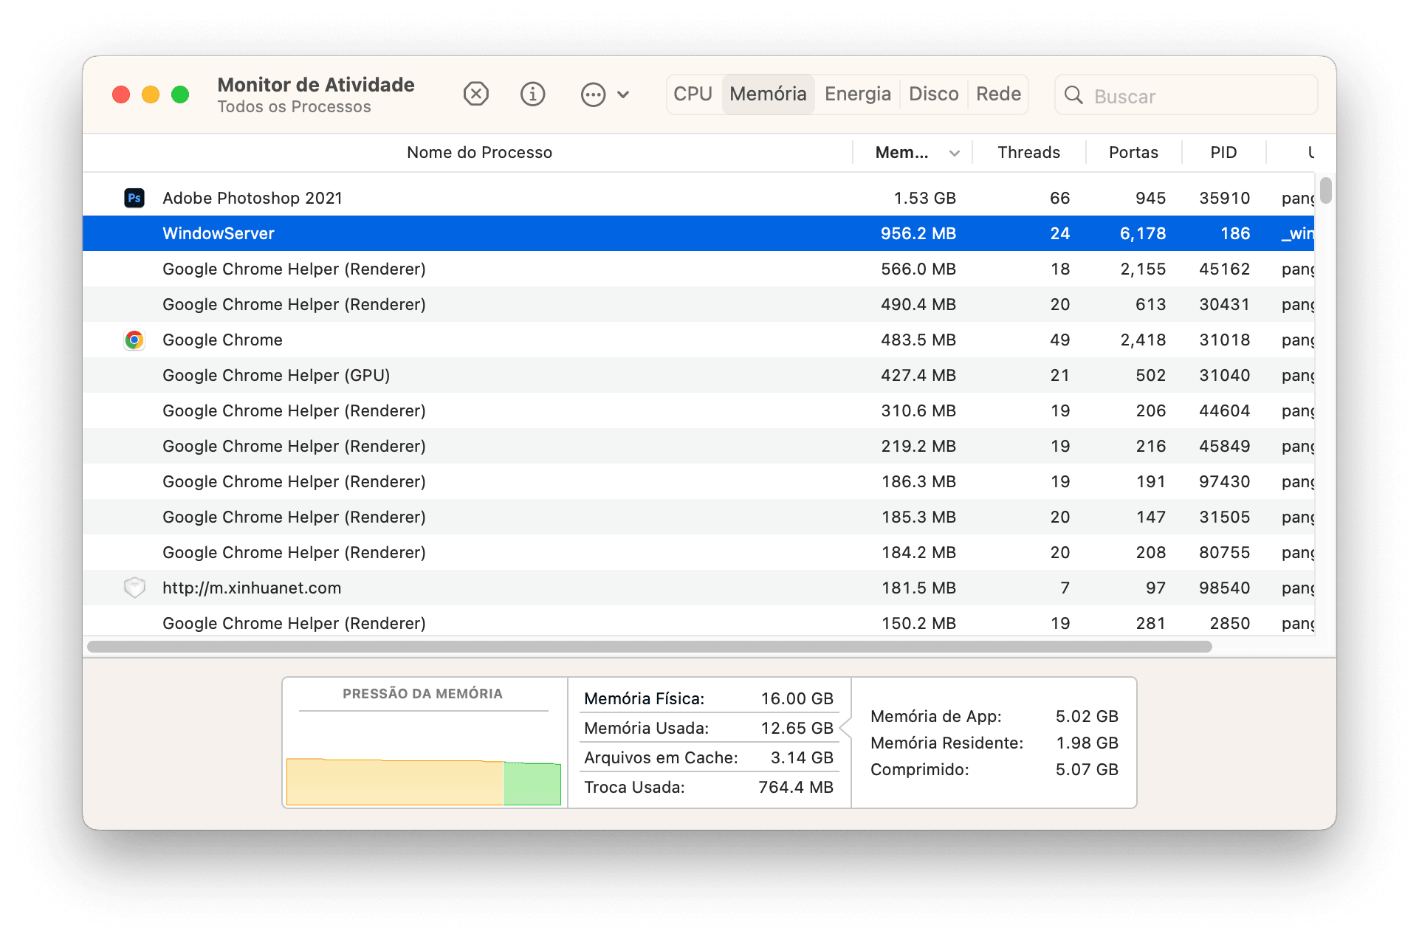Image resolution: width=1419 pixels, height=939 pixels.
Task: Click the ellipsis more options icon
Action: [x=593, y=94]
